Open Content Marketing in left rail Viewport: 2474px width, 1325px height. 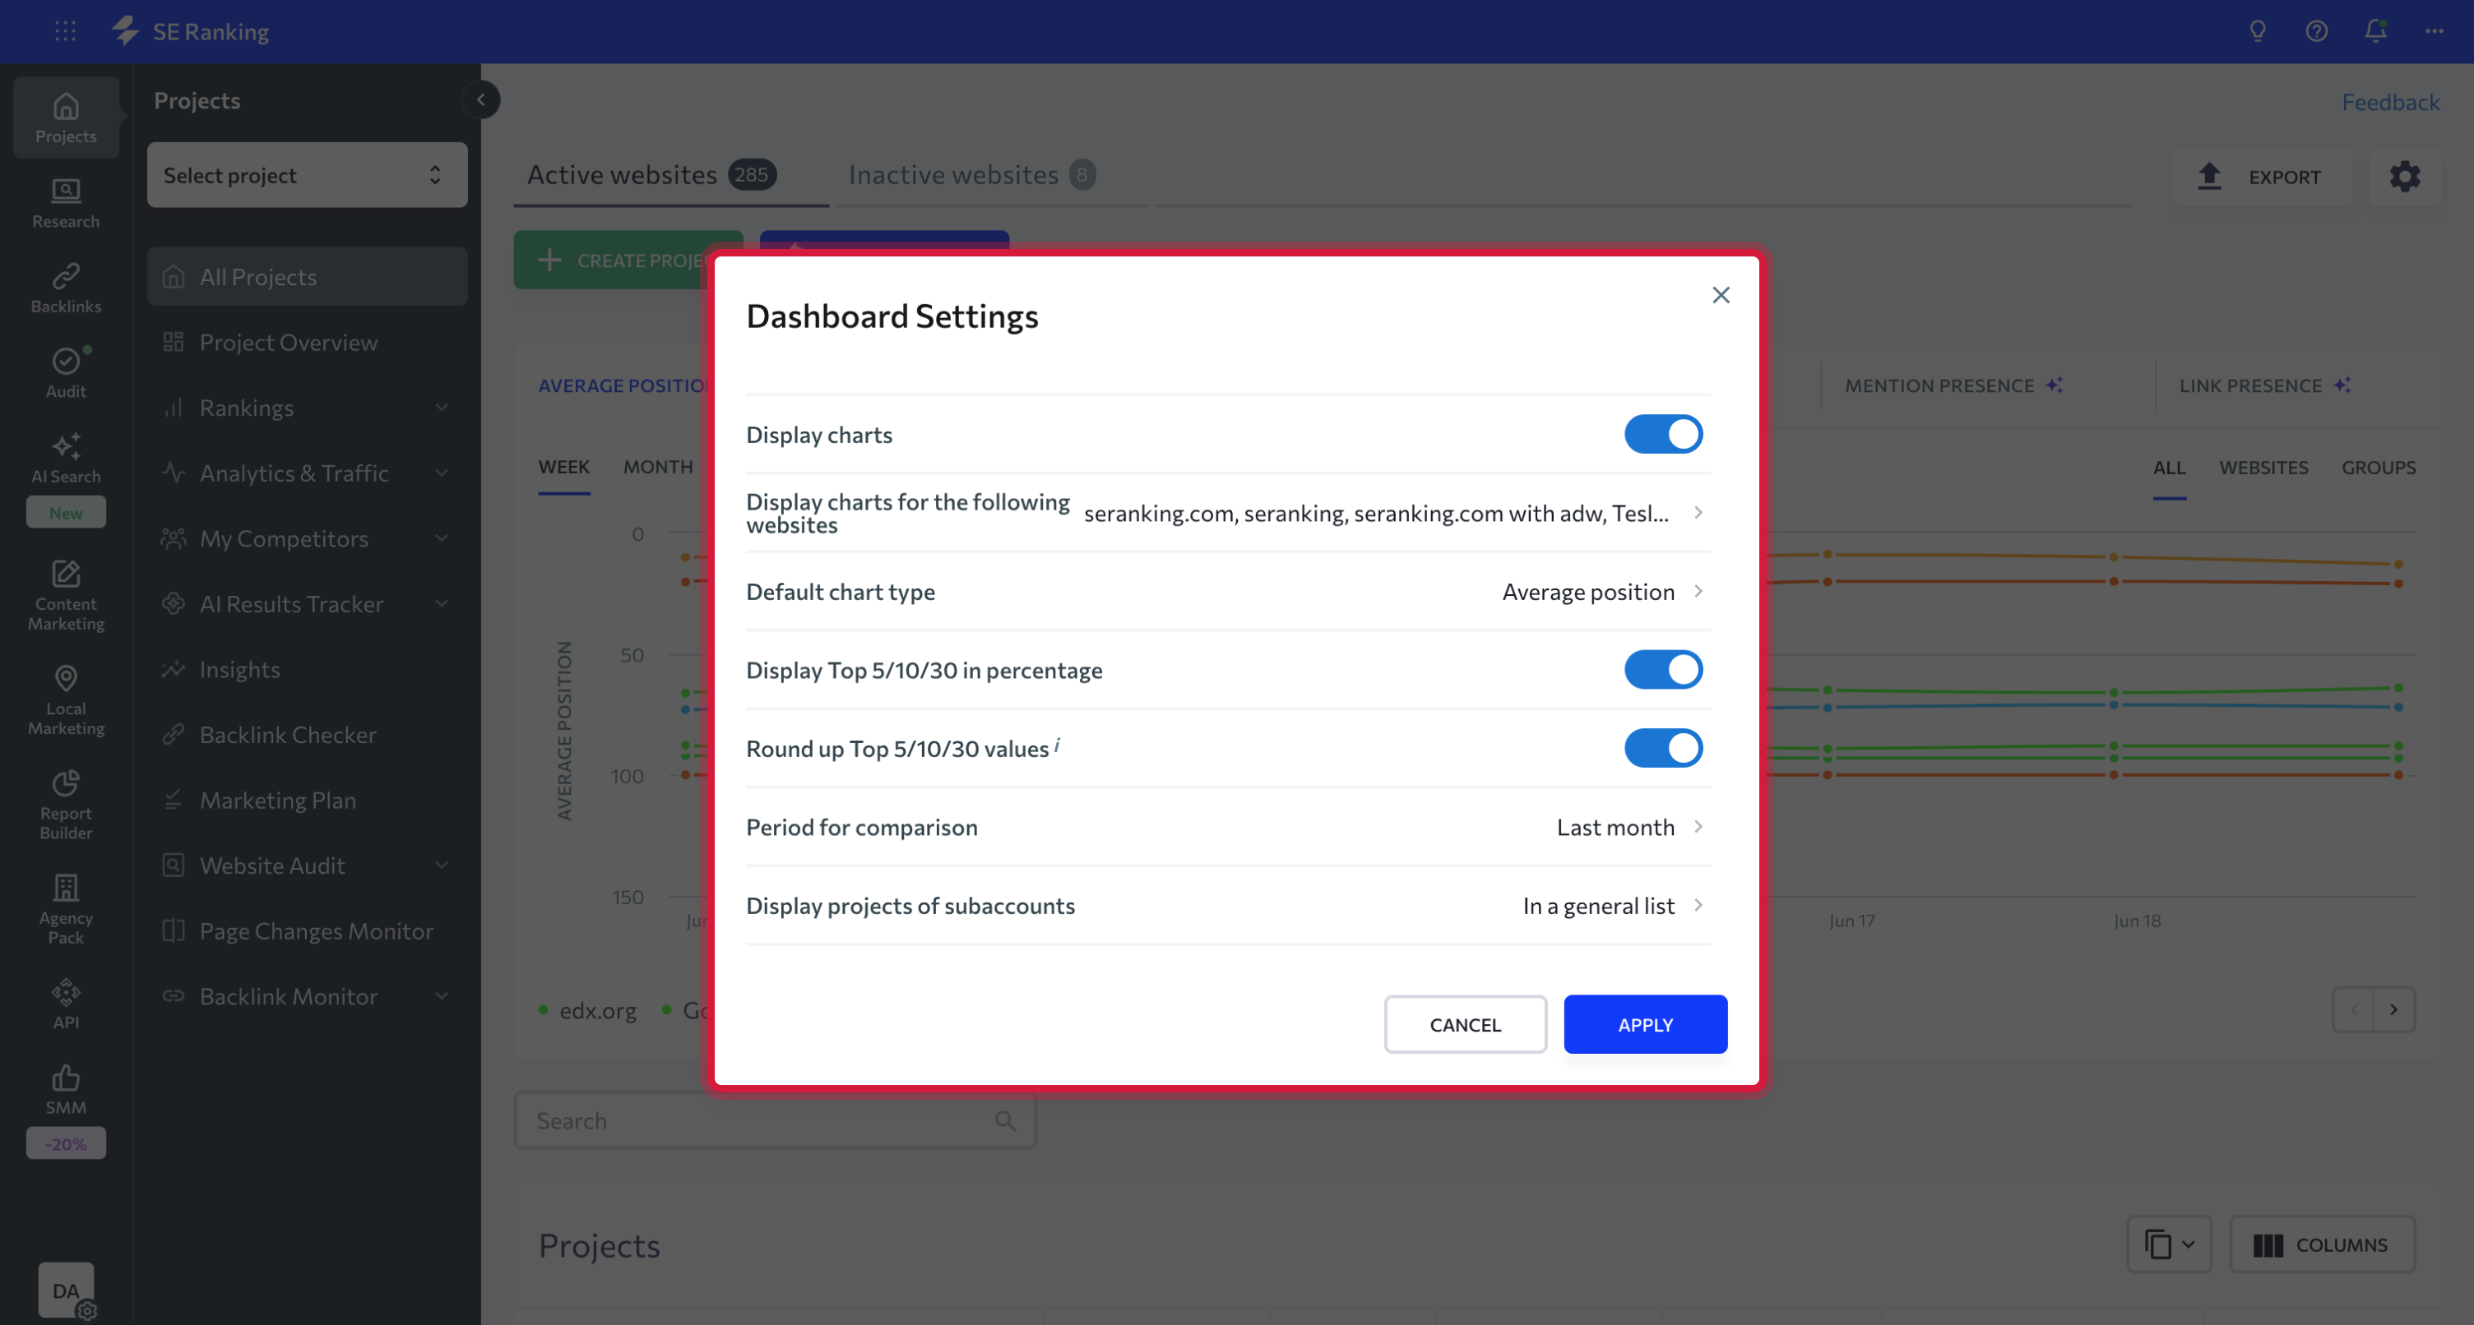(67, 595)
